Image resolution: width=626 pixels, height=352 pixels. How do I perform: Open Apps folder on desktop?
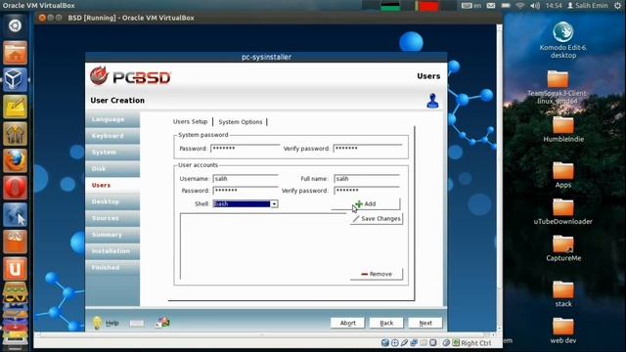(563, 175)
